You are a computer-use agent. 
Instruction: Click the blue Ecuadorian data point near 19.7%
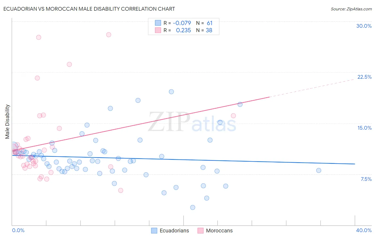coord(171,92)
